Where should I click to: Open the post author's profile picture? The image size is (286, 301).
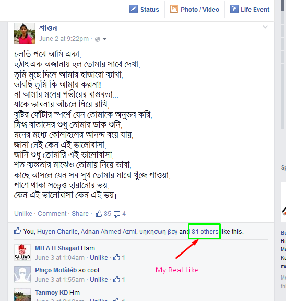tap(25, 33)
